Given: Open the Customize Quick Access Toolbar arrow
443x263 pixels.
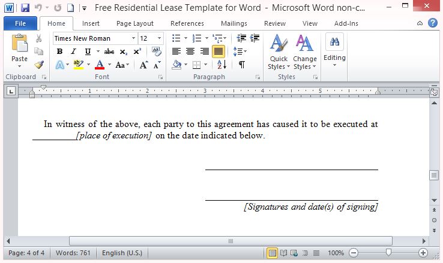Looking at the screenshot, I should click(84, 8).
